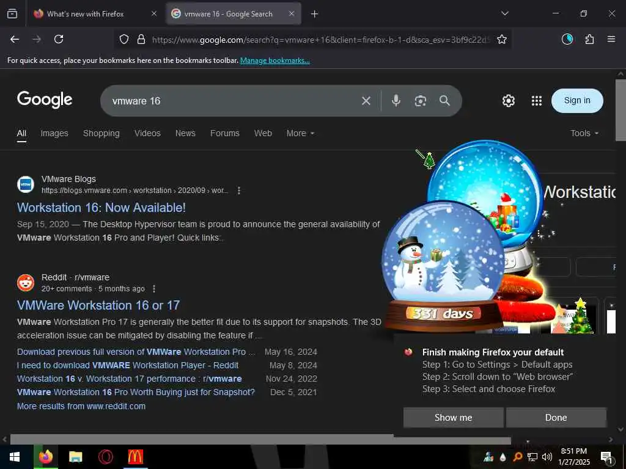Click the Sign in button
The height and width of the screenshot is (469, 626).
click(577, 101)
